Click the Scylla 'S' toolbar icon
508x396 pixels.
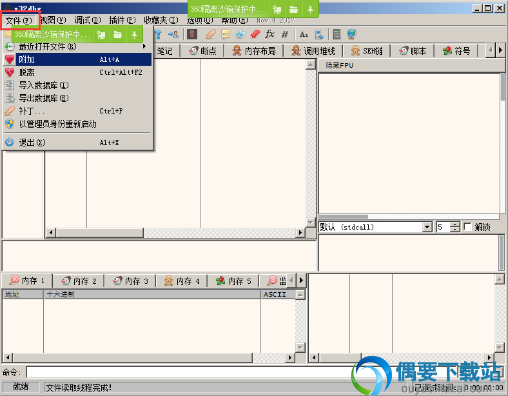coord(192,34)
